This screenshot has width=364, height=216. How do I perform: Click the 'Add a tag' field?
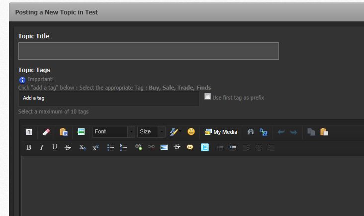pyautogui.click(x=108, y=98)
